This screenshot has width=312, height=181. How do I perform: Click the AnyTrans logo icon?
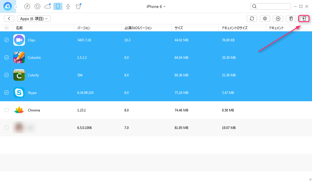pyautogui.click(x=8, y=6)
